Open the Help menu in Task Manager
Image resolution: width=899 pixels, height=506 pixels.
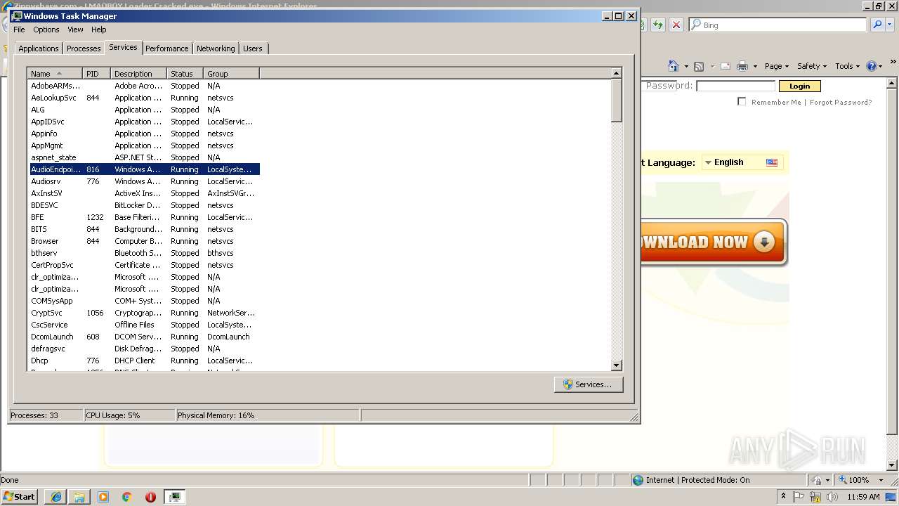click(x=99, y=30)
